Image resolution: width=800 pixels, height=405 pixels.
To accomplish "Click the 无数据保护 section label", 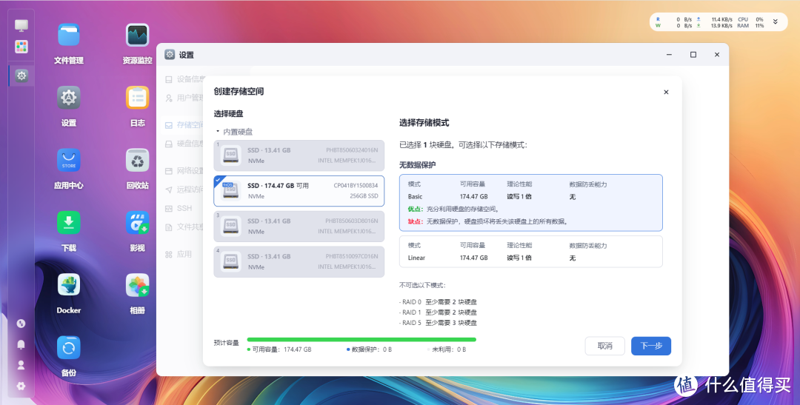I will tap(417, 165).
